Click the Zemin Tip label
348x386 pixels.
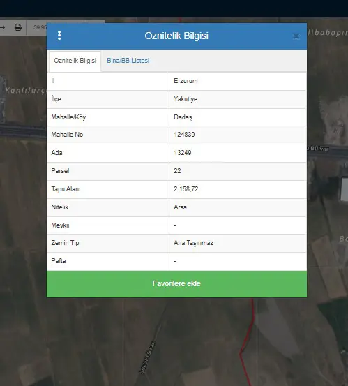coord(65,243)
